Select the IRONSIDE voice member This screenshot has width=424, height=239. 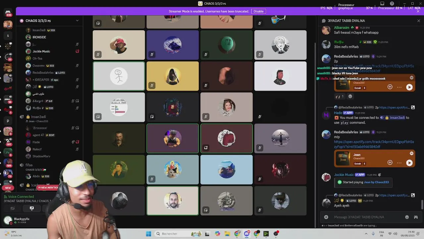[x=39, y=37]
